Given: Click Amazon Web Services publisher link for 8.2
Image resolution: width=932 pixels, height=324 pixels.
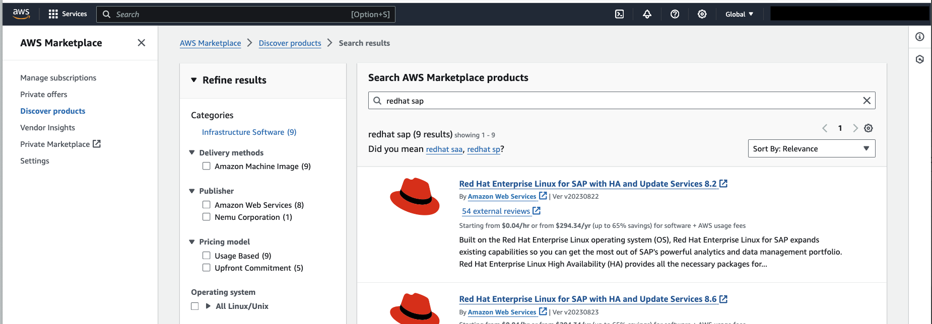Looking at the screenshot, I should (x=502, y=196).
